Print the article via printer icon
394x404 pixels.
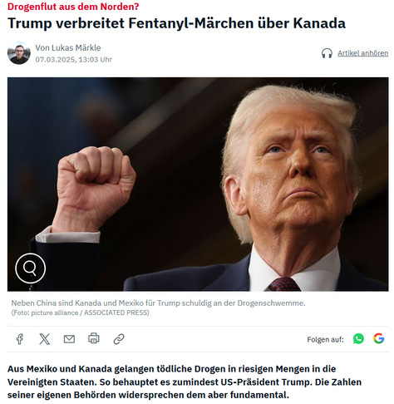[x=94, y=338]
